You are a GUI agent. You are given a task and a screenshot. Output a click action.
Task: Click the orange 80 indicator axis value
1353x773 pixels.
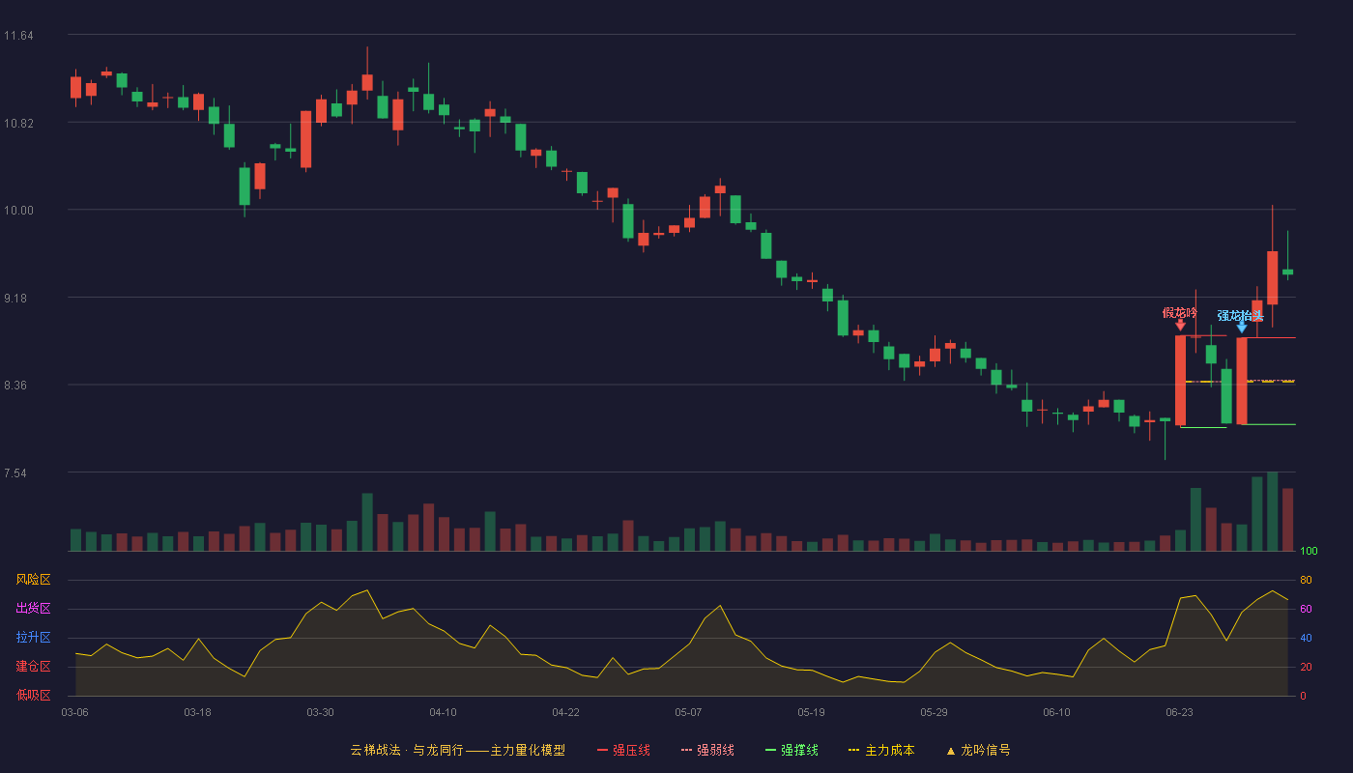pos(1306,580)
